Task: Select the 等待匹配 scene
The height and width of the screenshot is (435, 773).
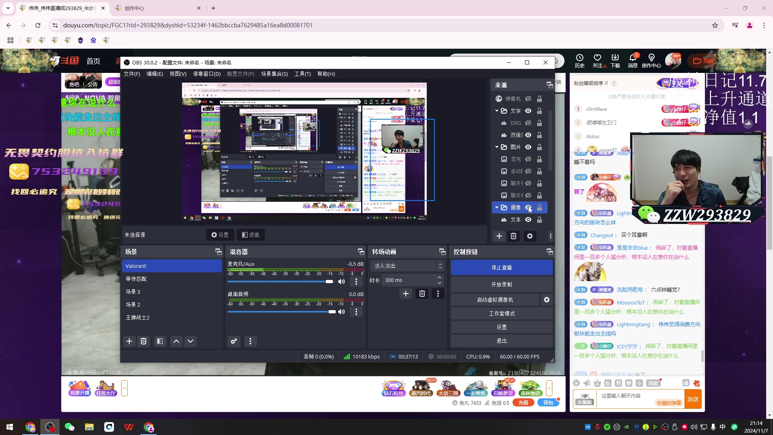Action: click(172, 279)
